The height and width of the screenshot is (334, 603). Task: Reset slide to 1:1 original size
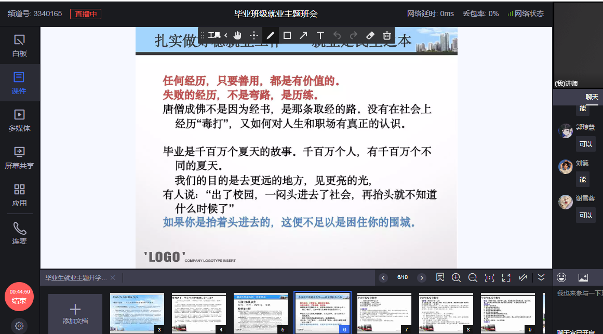click(x=489, y=277)
